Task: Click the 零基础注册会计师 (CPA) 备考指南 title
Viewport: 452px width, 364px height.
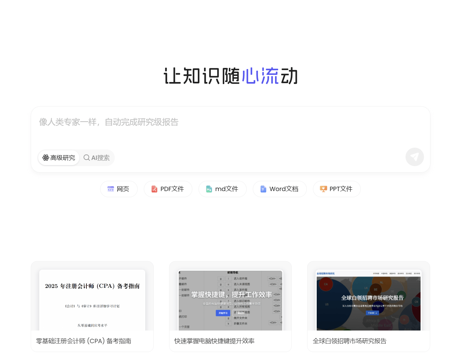Action: [x=84, y=341]
